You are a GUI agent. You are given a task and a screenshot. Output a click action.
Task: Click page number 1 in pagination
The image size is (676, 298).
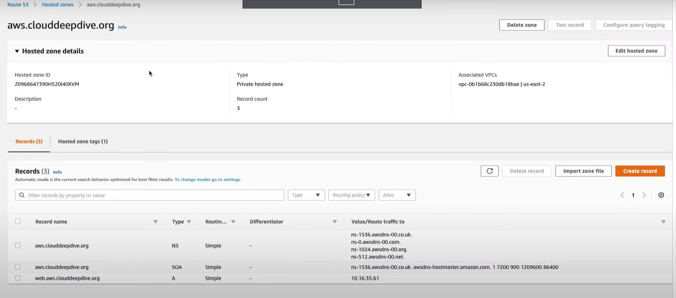tap(633, 195)
